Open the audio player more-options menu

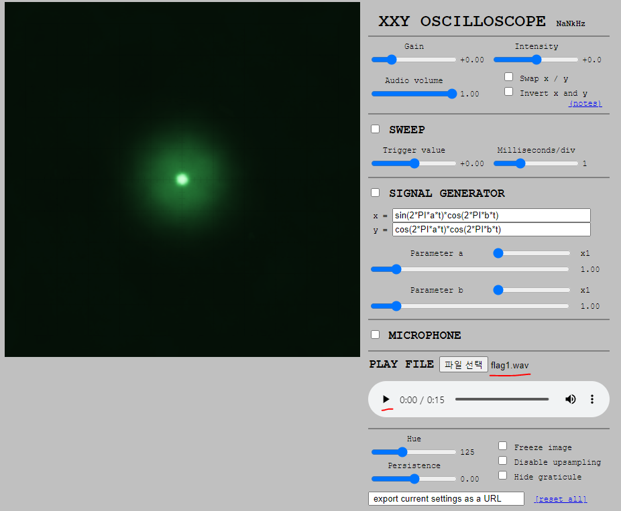(x=592, y=399)
